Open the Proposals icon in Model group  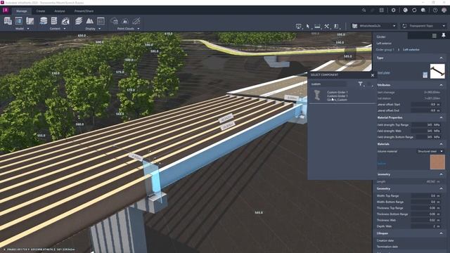(x=30, y=21)
